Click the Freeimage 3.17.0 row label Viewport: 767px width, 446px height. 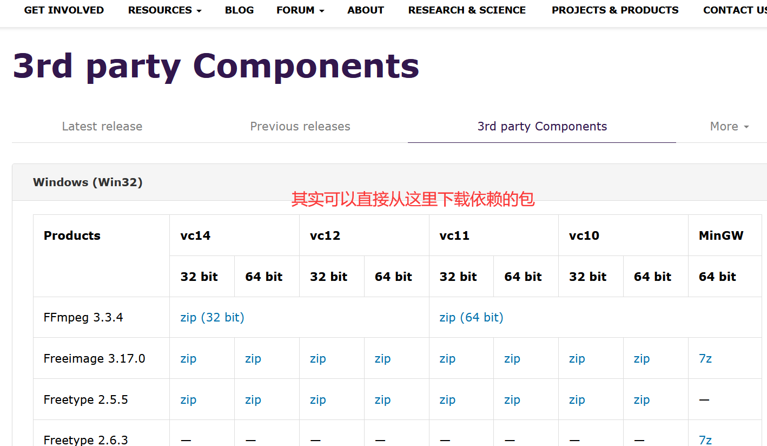coord(94,359)
